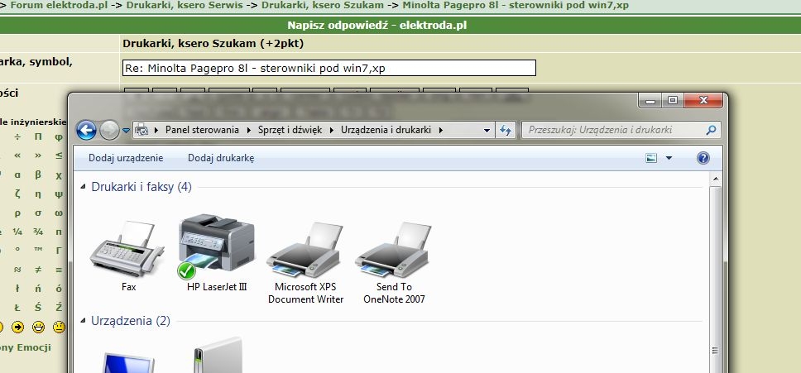The image size is (801, 373).
Task: Collapse the Drukarki i faksy group
Action: pyautogui.click(x=84, y=187)
